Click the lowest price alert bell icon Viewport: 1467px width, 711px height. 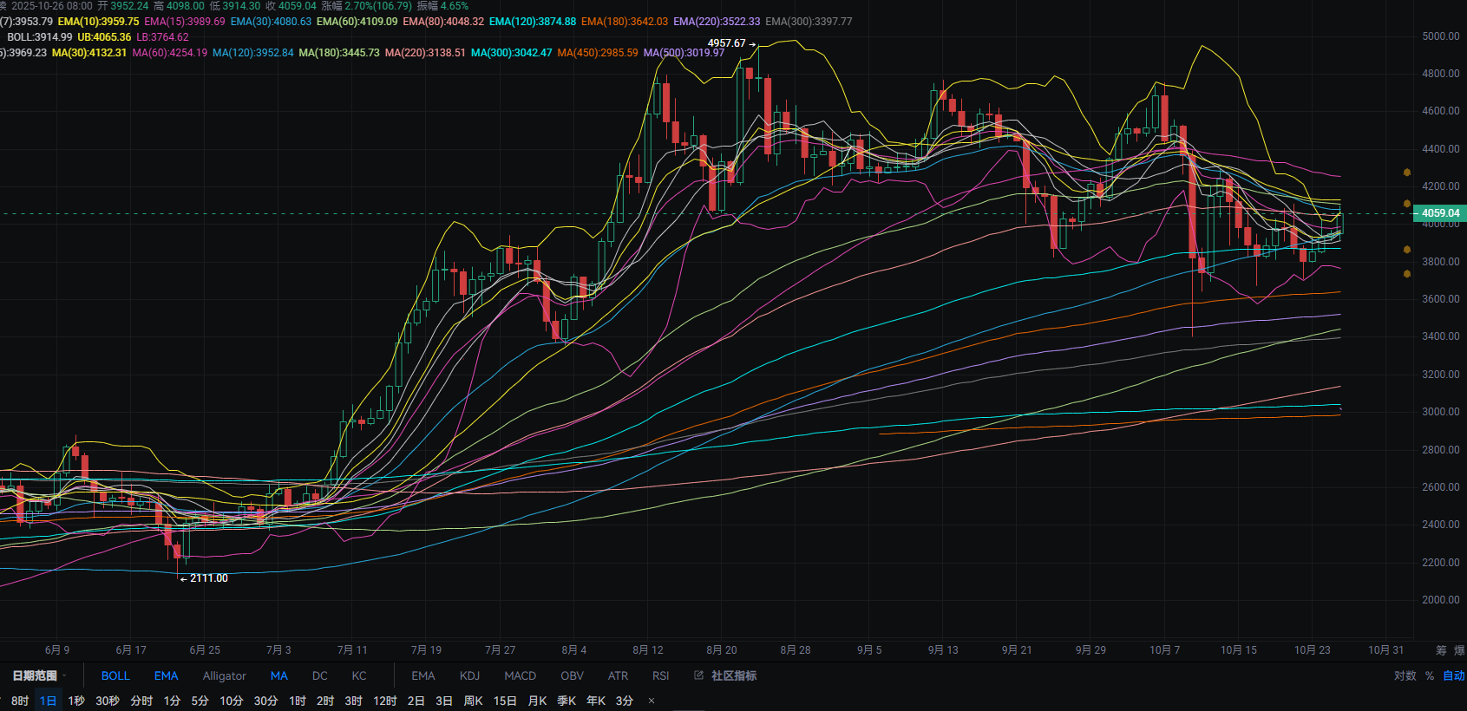[x=1407, y=274]
